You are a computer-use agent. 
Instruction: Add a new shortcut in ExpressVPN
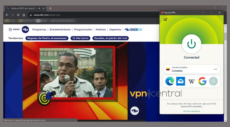point(213,81)
